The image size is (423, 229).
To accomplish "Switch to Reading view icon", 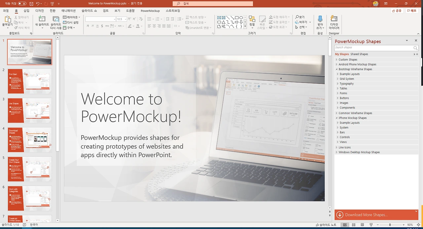I will coord(362,225).
